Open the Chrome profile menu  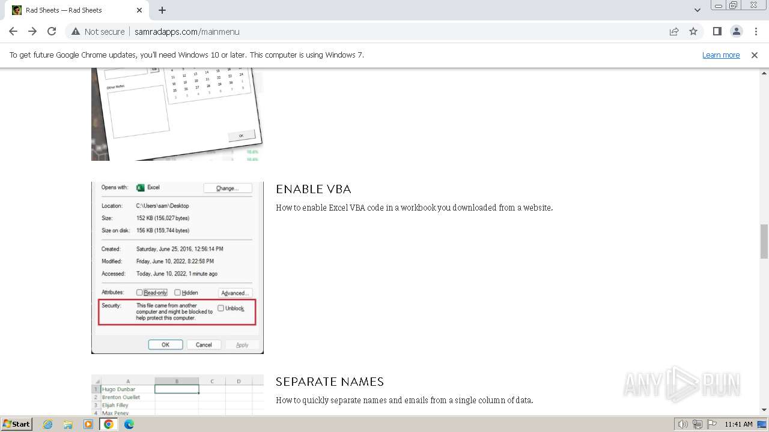click(736, 32)
